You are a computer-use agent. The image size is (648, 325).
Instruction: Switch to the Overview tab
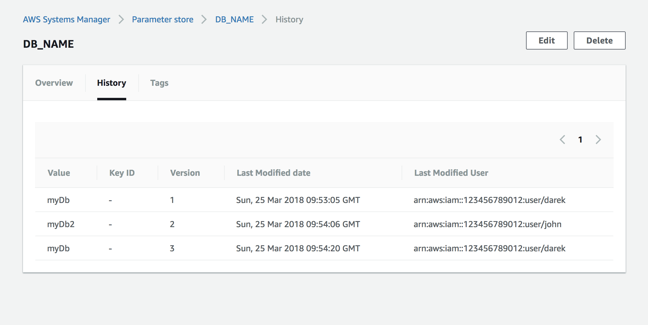(54, 83)
